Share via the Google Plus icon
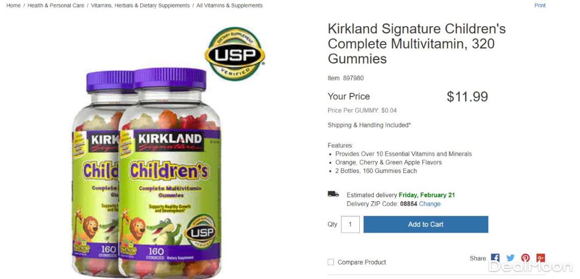580x279 pixels. tap(540, 258)
